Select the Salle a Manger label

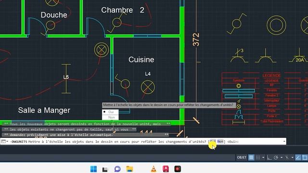click(x=44, y=110)
